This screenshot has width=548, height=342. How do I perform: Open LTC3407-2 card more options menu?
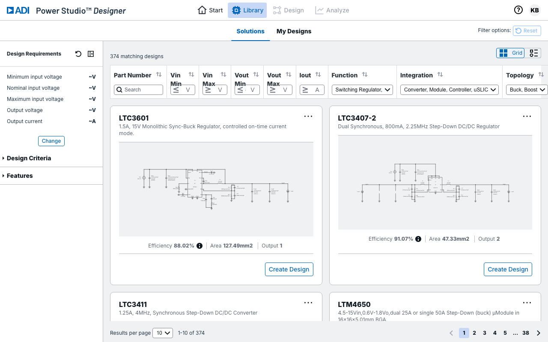[x=527, y=116]
